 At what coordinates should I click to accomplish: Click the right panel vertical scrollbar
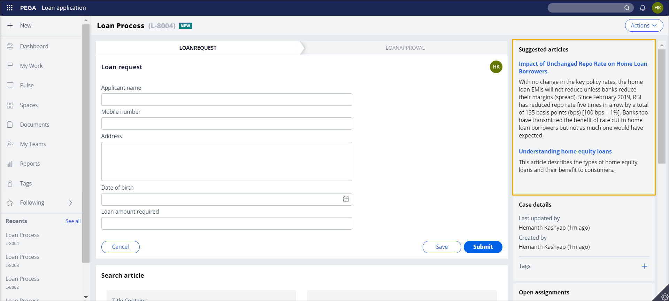[x=662, y=106]
